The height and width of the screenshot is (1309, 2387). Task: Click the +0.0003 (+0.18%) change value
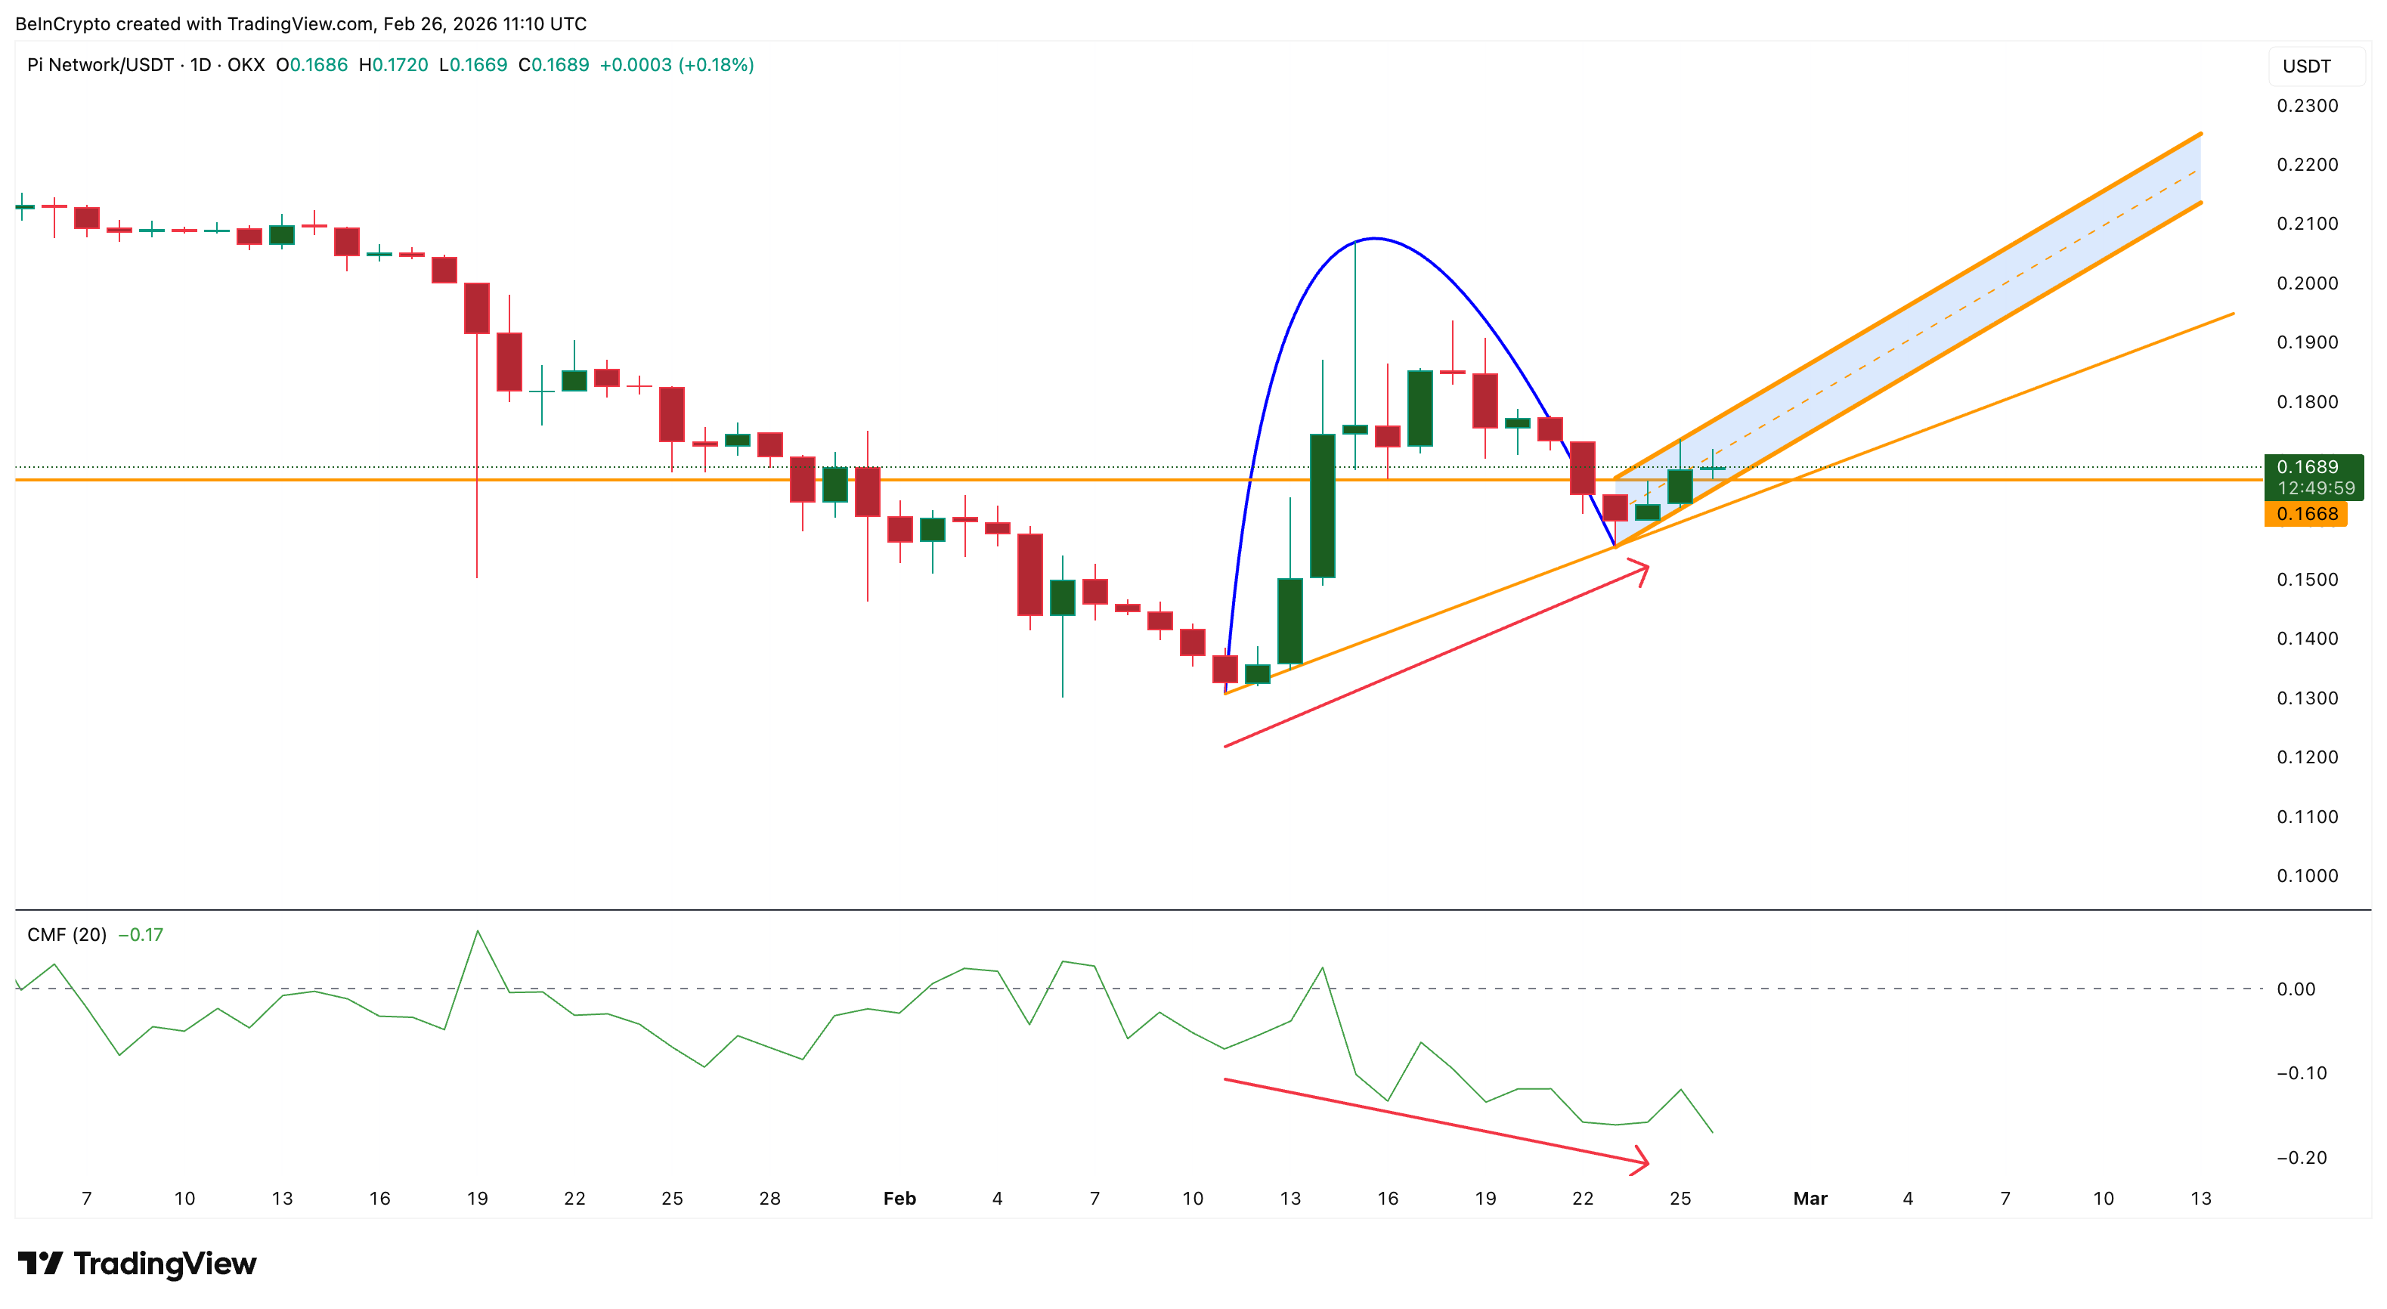point(676,65)
